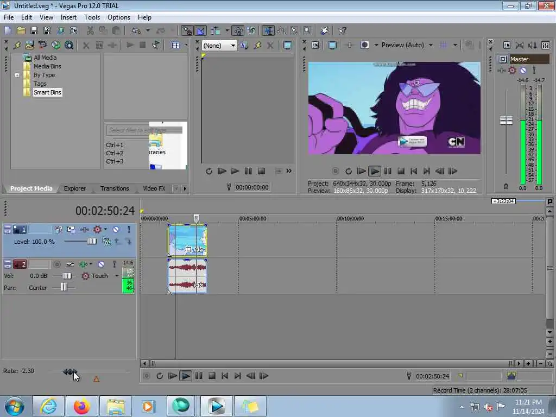Screen dimensions: 556x417
Task: Click the What's This help icon
Action: (342, 30)
